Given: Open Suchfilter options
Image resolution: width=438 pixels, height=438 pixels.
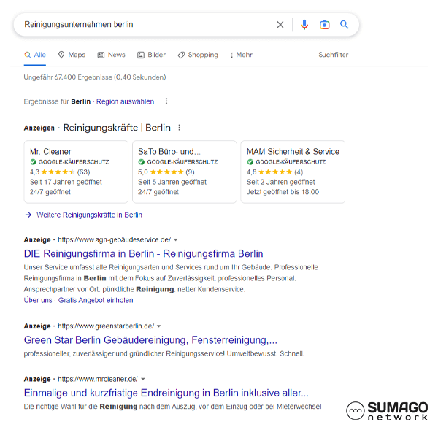Looking at the screenshot, I should [334, 55].
